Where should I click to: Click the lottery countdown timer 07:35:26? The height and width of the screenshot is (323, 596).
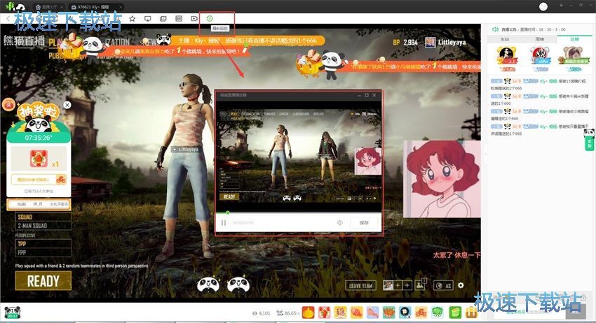39,138
